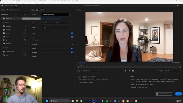
Task: Step back one frame in preview
Action: [126, 71]
